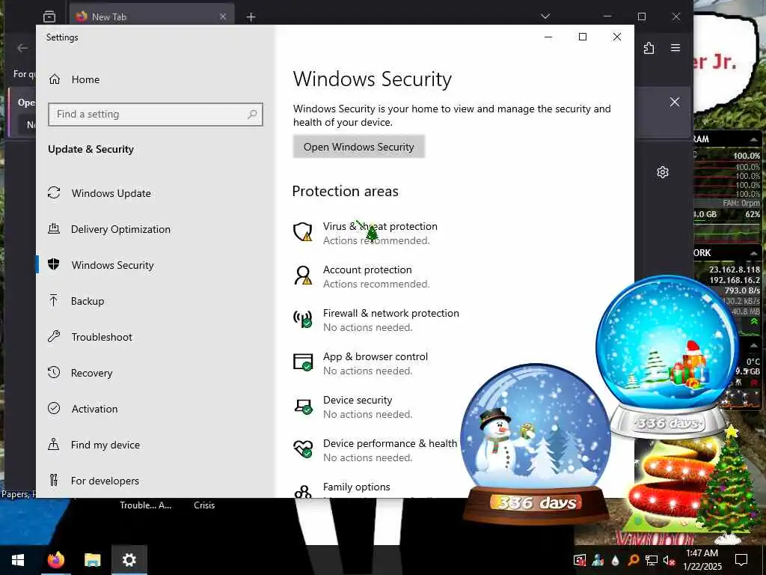Open Firefox new tab personalize gear
The image size is (766, 575).
[663, 172]
